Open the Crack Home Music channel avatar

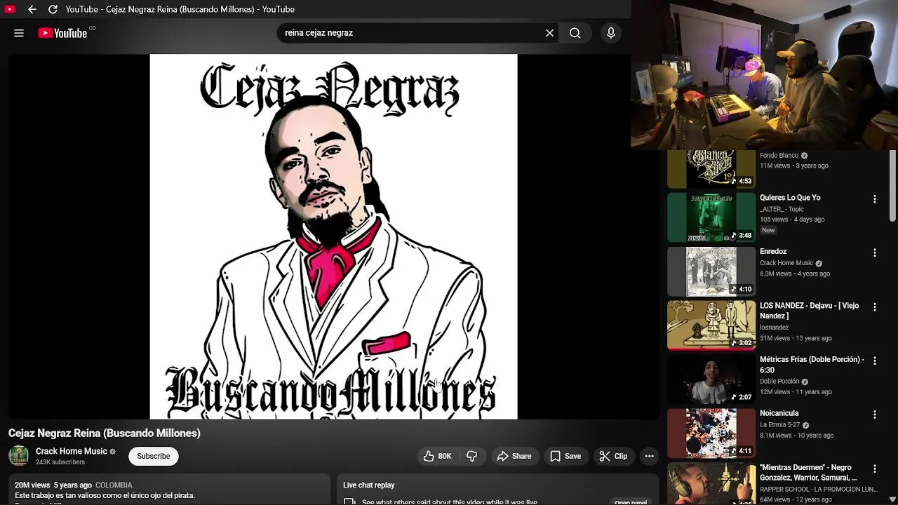click(19, 456)
